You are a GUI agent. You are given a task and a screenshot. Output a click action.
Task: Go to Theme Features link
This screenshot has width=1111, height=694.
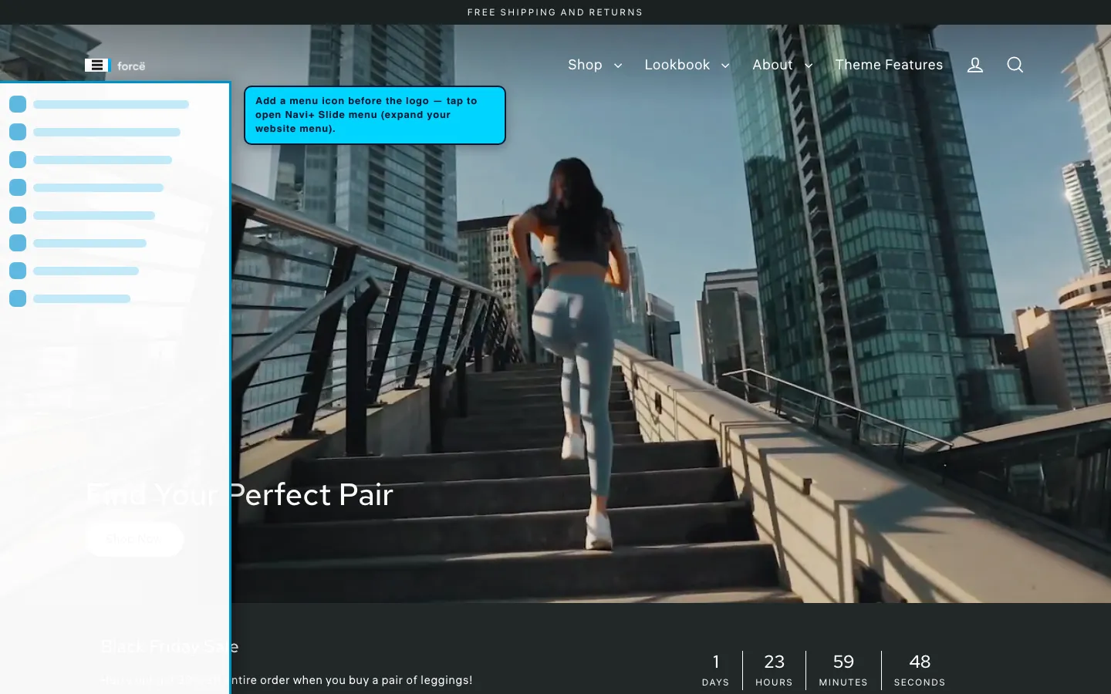pyautogui.click(x=889, y=65)
